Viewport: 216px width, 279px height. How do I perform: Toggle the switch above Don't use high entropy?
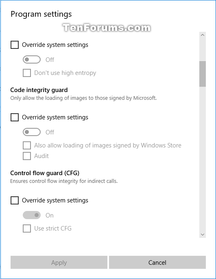pyautogui.click(x=32, y=59)
